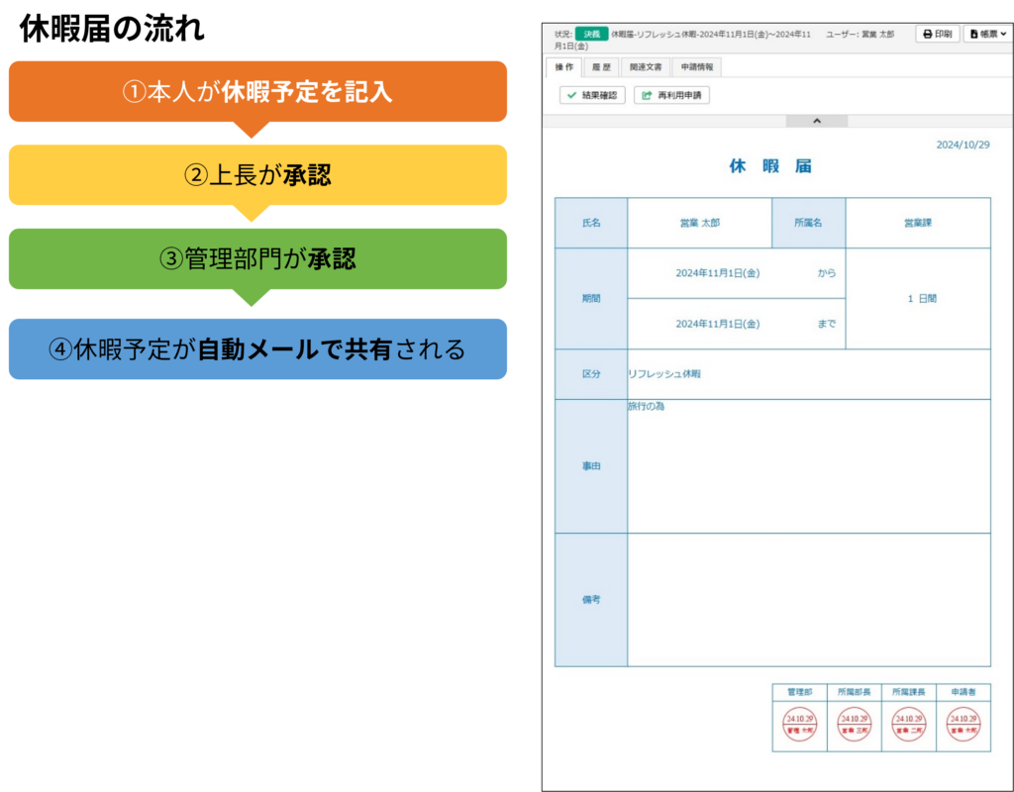Click the orange step ① 休暇予定を記入 box

tap(257, 92)
